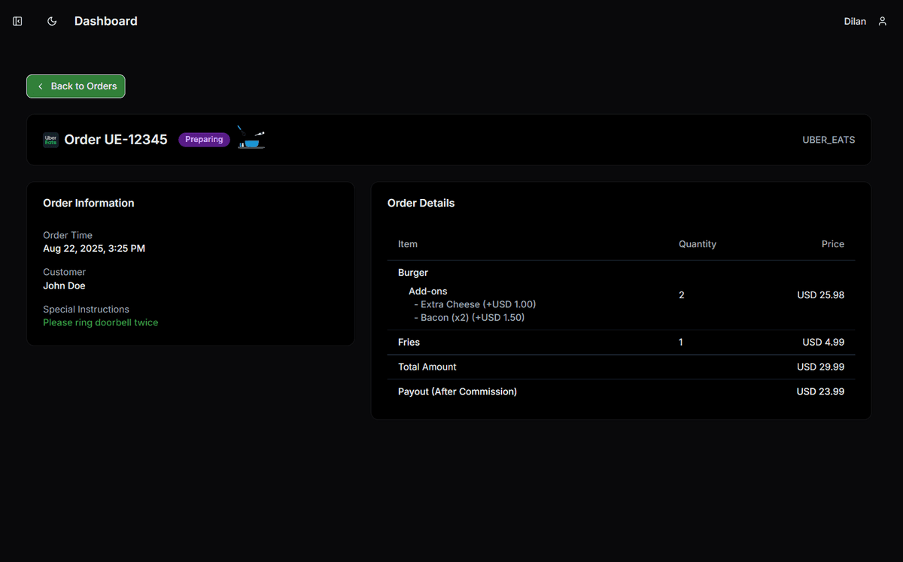Switch to dark/light mode via moon icon
Image resolution: width=903 pixels, height=562 pixels.
[x=52, y=21]
